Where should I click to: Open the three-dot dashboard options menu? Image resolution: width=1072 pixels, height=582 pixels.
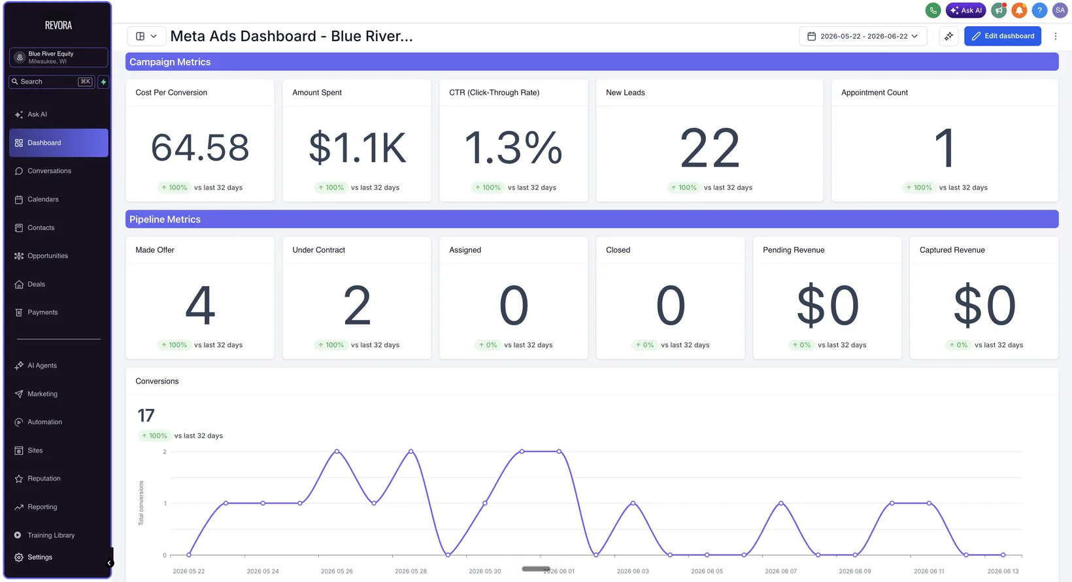coord(1056,36)
